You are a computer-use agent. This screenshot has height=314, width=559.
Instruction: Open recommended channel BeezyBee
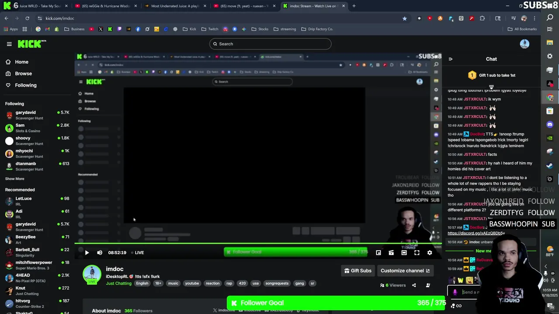point(37,239)
